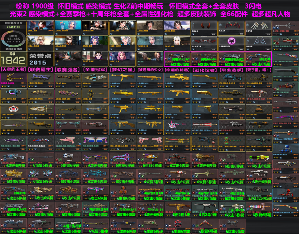
Task: Select the blonde man with glasses character card
Action: (40, 43)
